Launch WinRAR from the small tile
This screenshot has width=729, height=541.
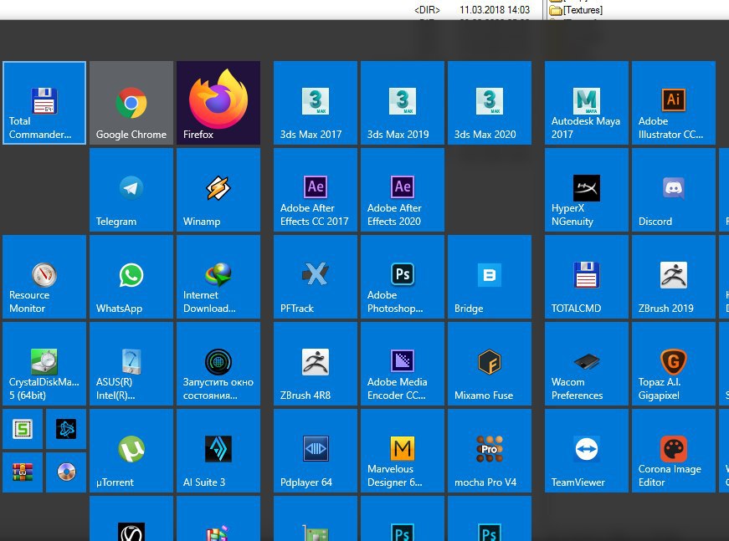(x=23, y=472)
